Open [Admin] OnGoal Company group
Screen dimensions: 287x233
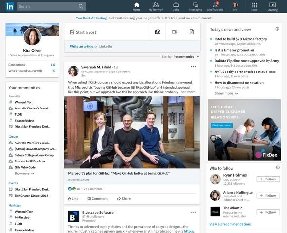pos(36,149)
